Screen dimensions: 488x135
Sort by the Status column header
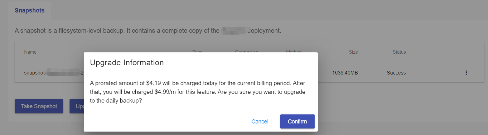click(x=399, y=52)
